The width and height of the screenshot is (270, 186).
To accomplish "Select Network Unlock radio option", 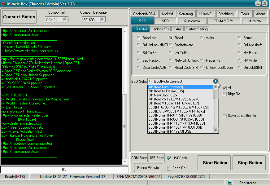I will click(x=171, y=60).
